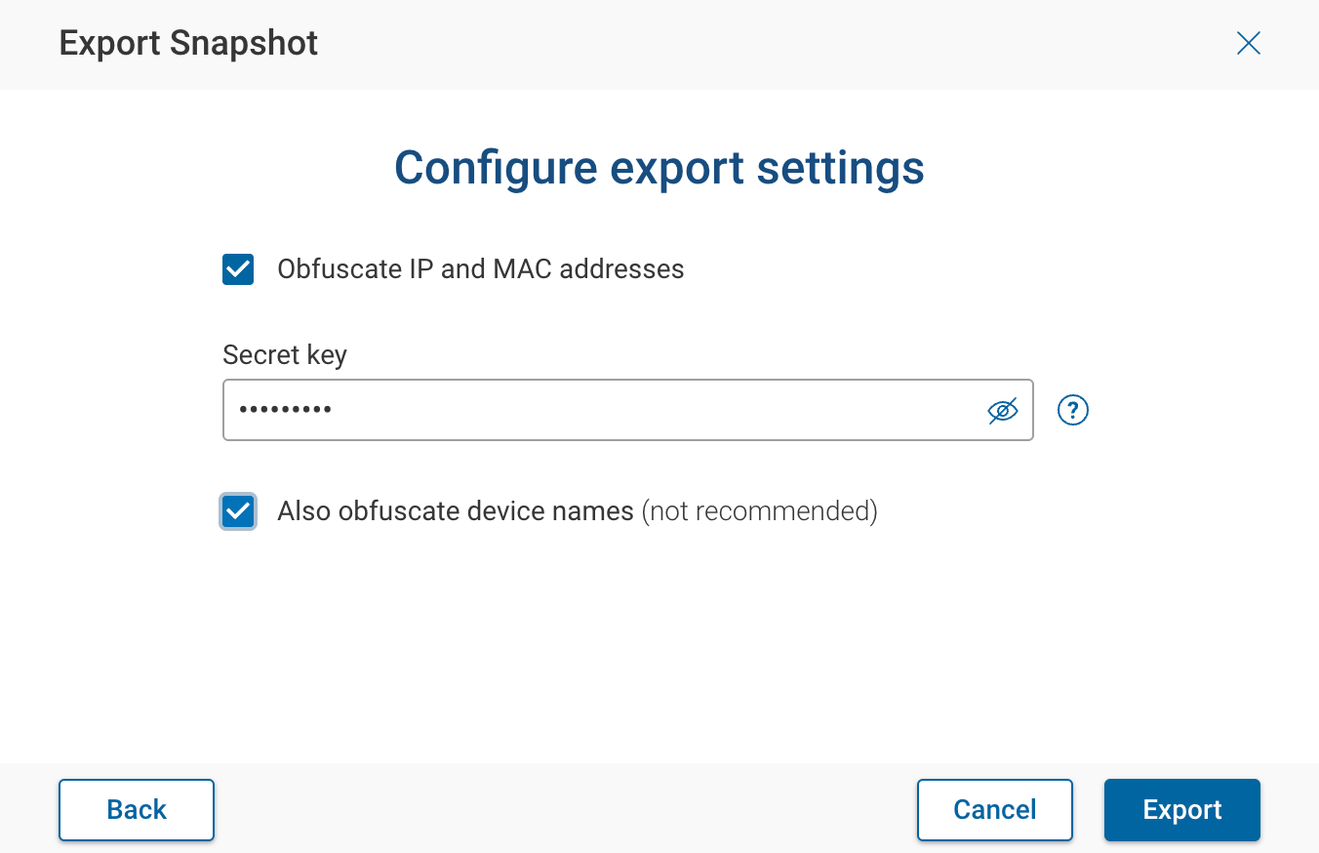Click the Export Snapshot title text
1319x853 pixels.
click(188, 43)
